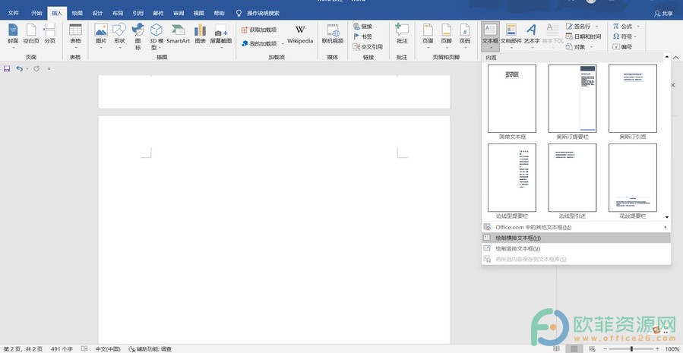Screen dimensions: 683x353
Task: Insert a Chart (图表)
Action: (200, 34)
